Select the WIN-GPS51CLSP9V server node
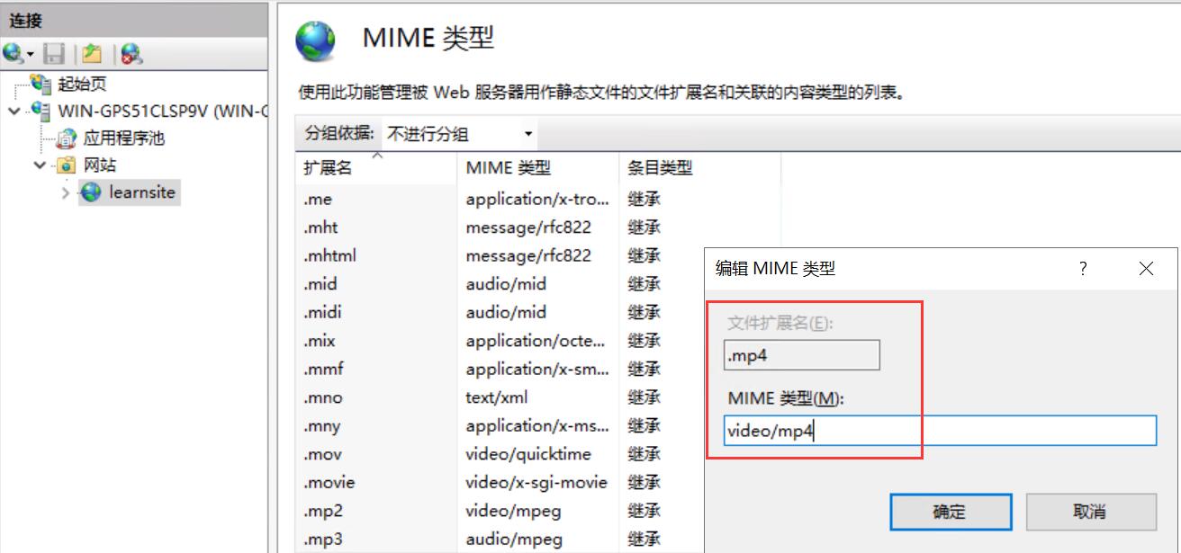1181x553 pixels. [162, 111]
